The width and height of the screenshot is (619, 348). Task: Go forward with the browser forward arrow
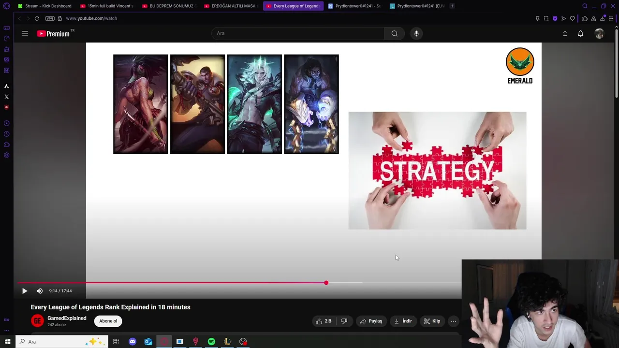[x=28, y=18]
